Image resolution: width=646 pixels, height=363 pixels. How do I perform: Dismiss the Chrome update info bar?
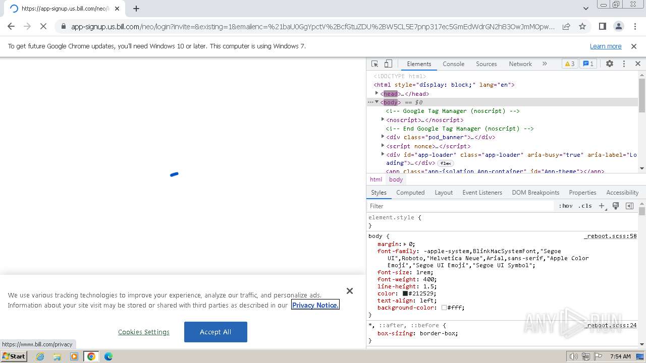coord(634,46)
